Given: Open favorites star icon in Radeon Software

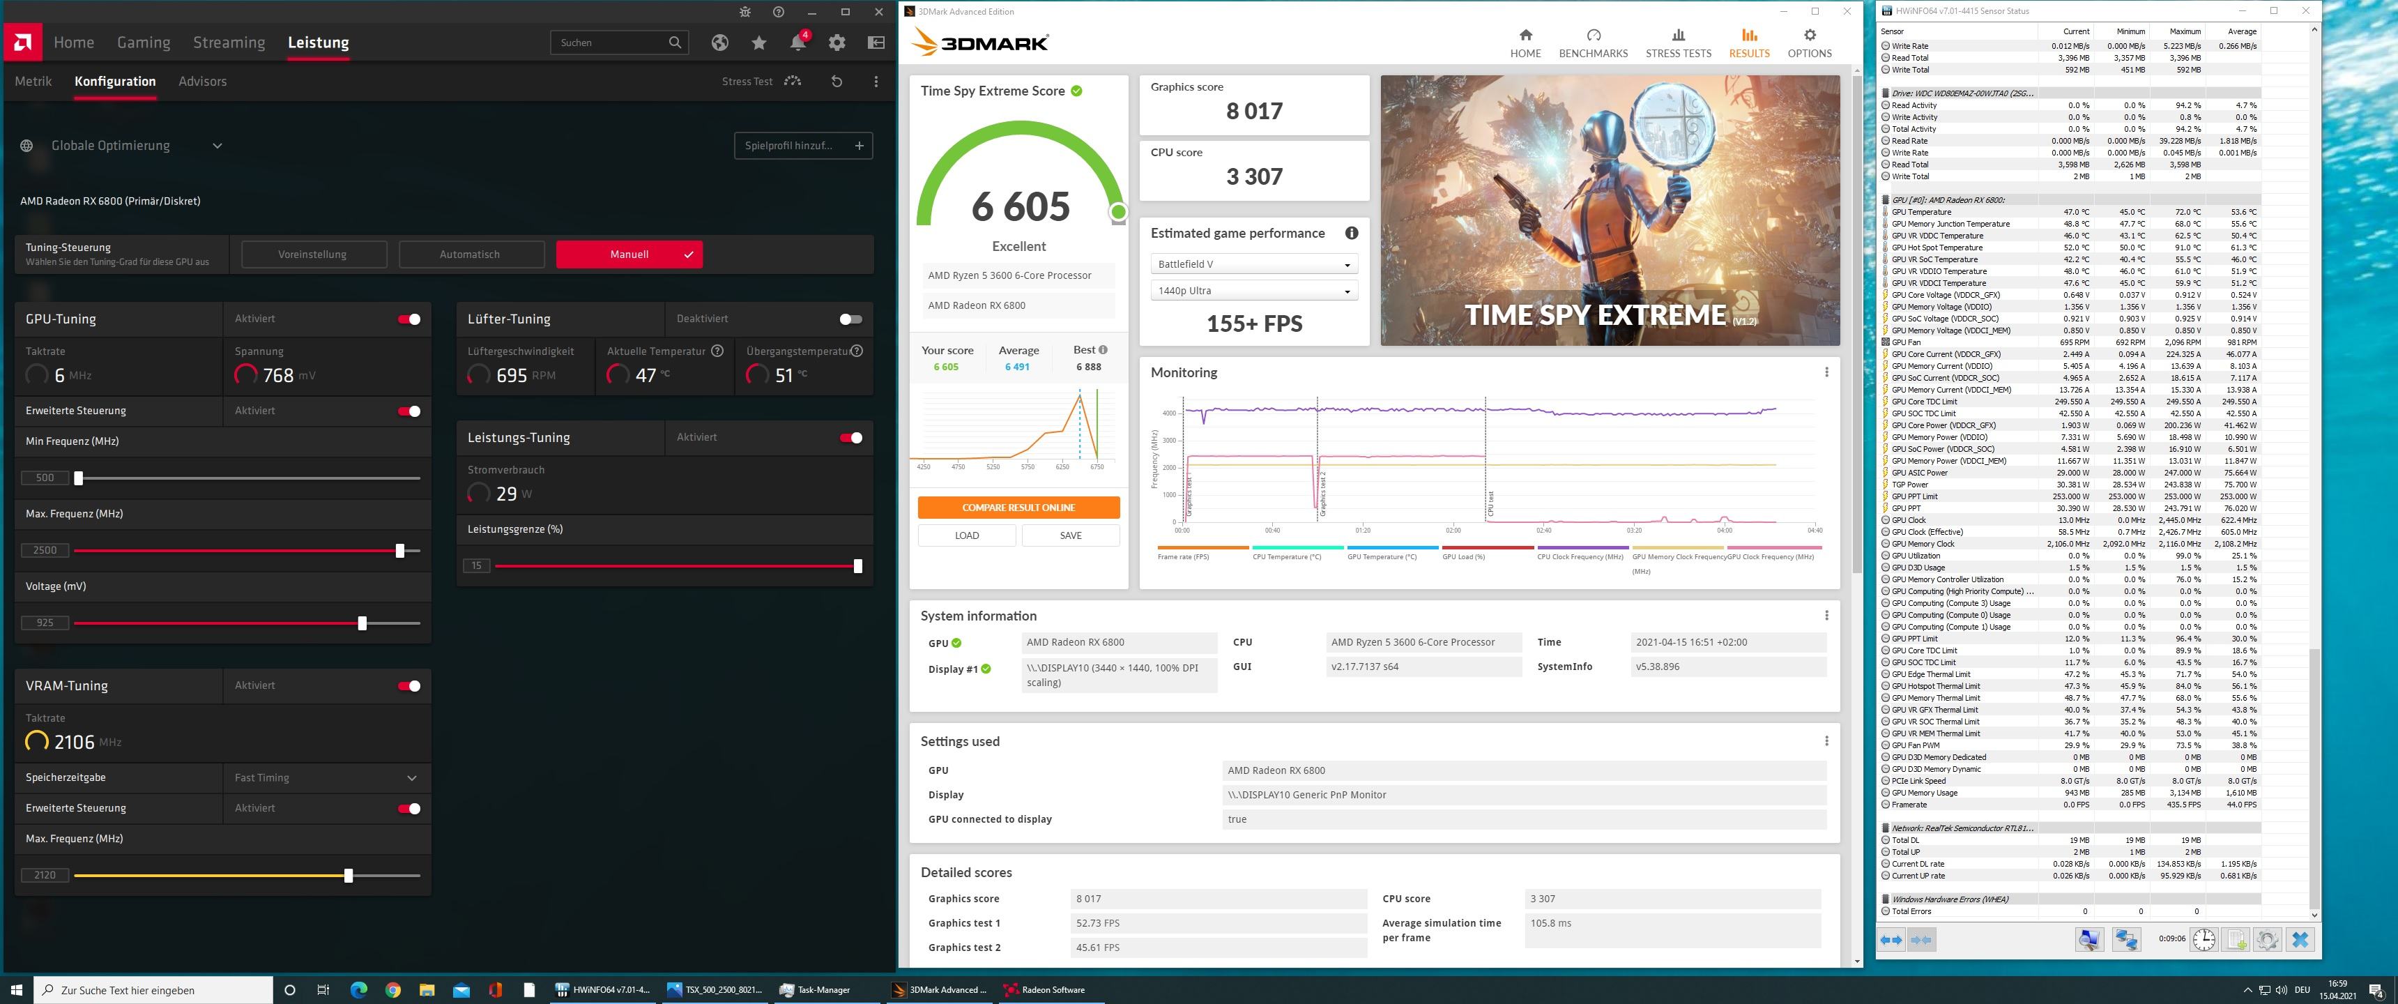Looking at the screenshot, I should [x=758, y=43].
